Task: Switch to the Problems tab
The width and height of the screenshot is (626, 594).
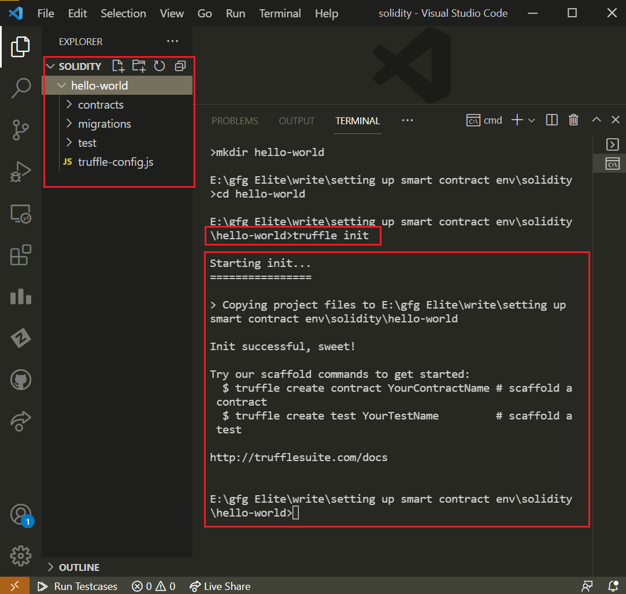Action: 235,121
